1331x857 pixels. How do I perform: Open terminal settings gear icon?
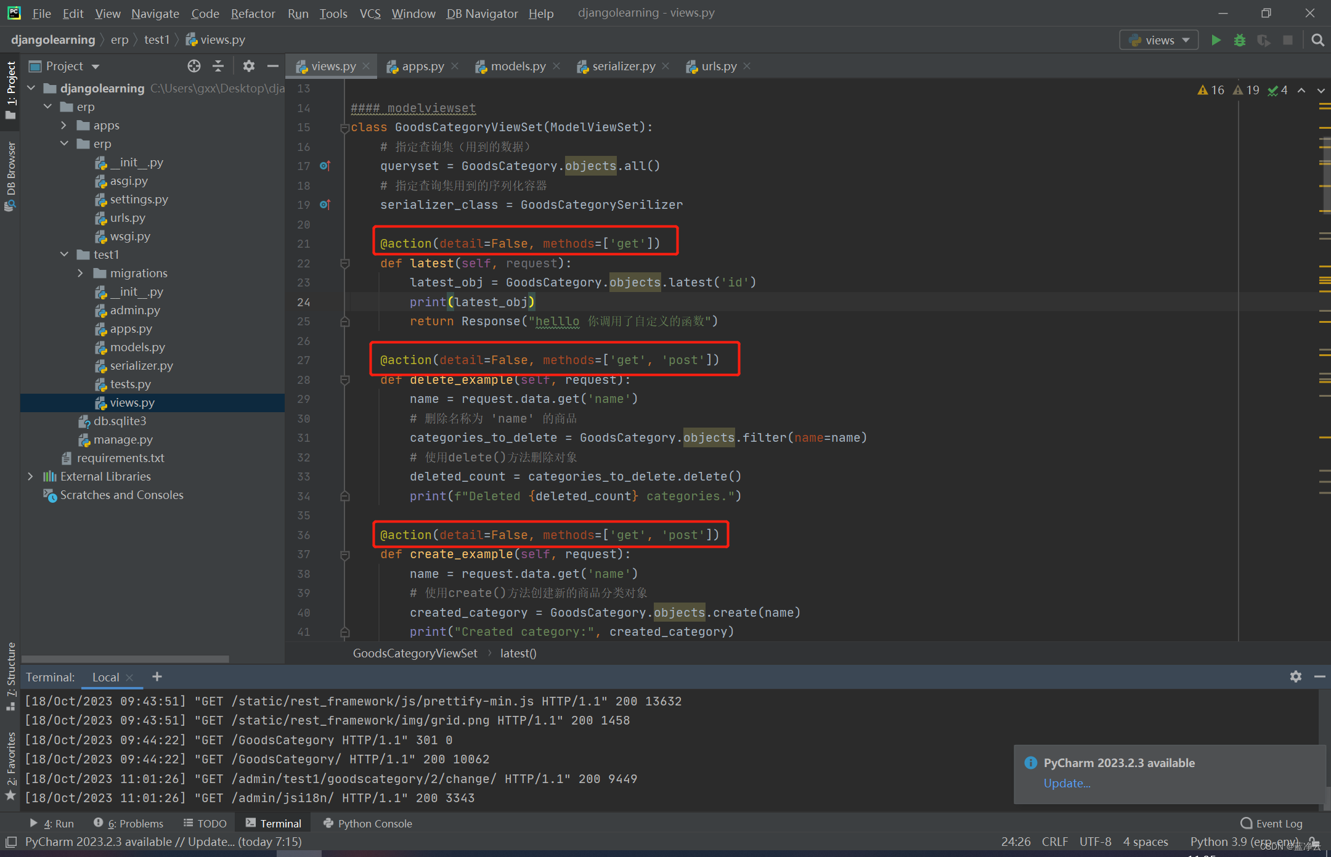click(1296, 676)
